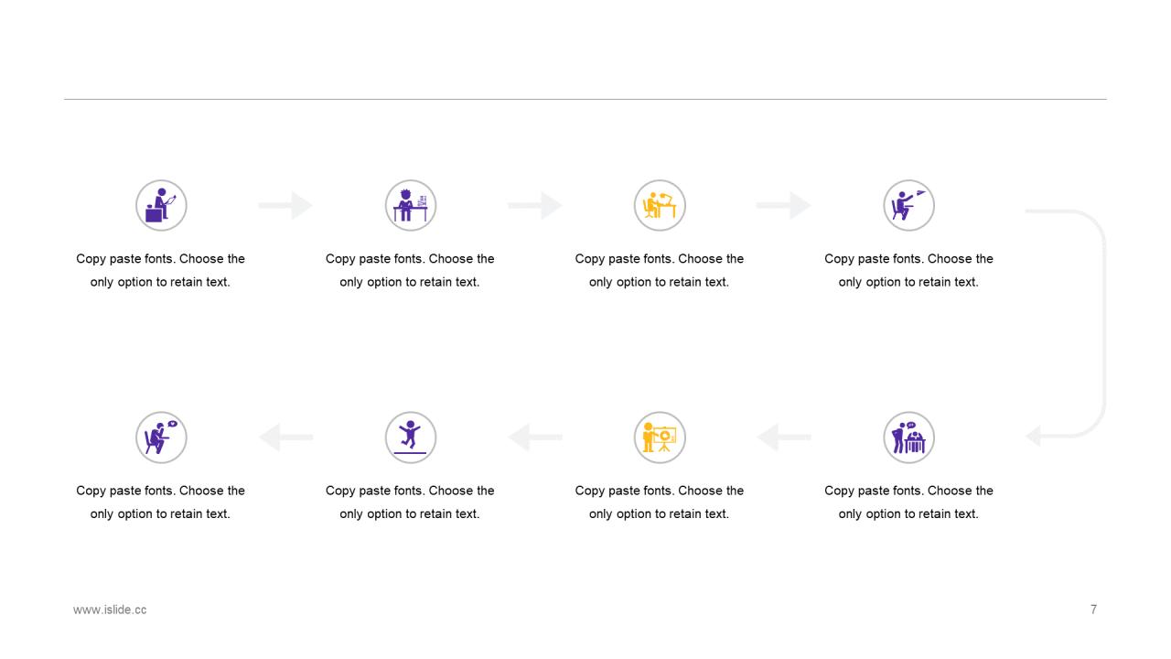Click the text below the jumping person icon
Image resolution: width=1171 pixels, height=659 pixels.
coord(411,502)
